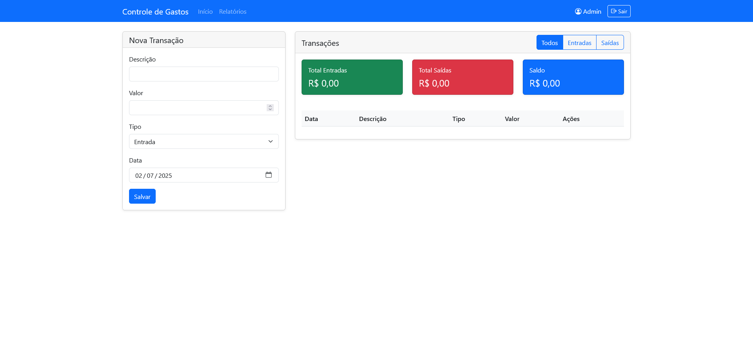Show only Saídas transactions

pyautogui.click(x=610, y=43)
